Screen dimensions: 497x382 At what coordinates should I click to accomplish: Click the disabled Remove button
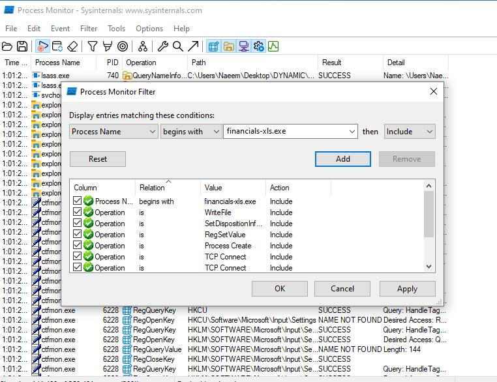407,158
